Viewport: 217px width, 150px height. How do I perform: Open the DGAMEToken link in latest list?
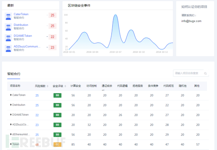point(23,36)
